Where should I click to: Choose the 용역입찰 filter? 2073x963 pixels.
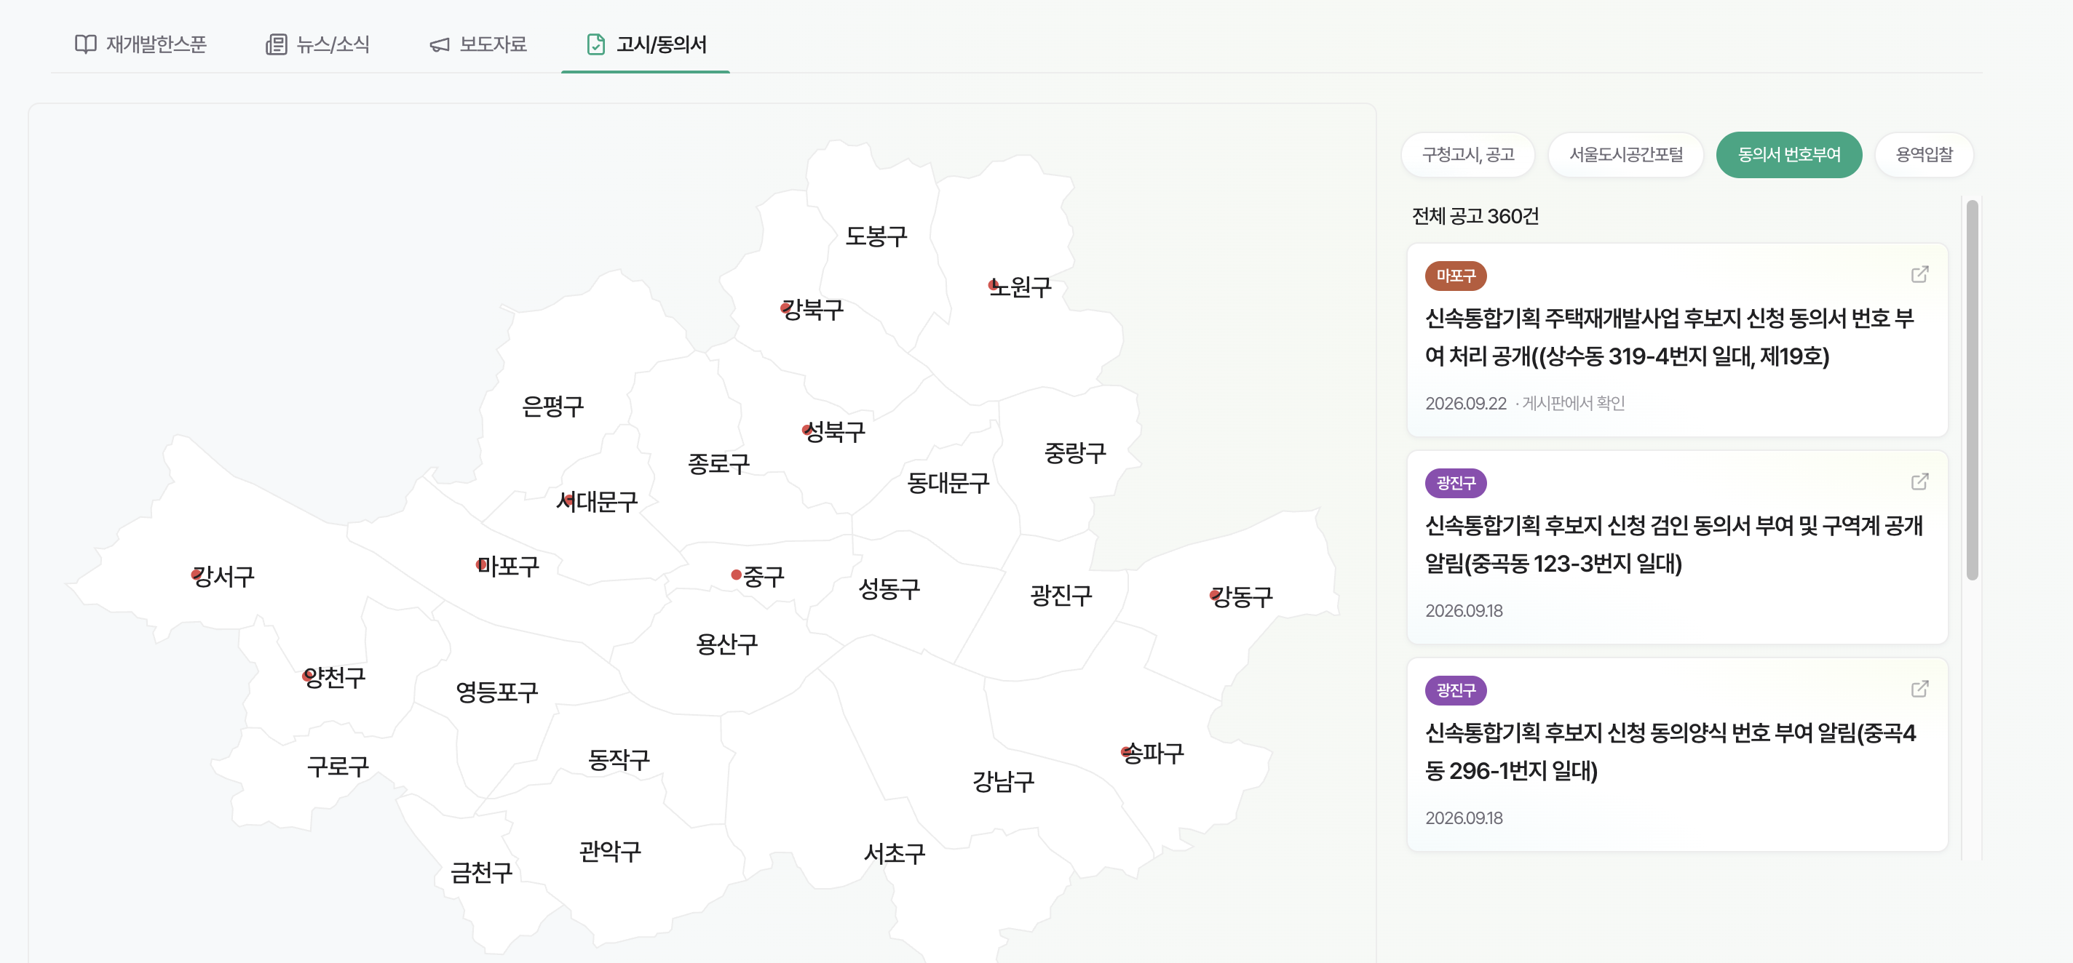click(1924, 154)
